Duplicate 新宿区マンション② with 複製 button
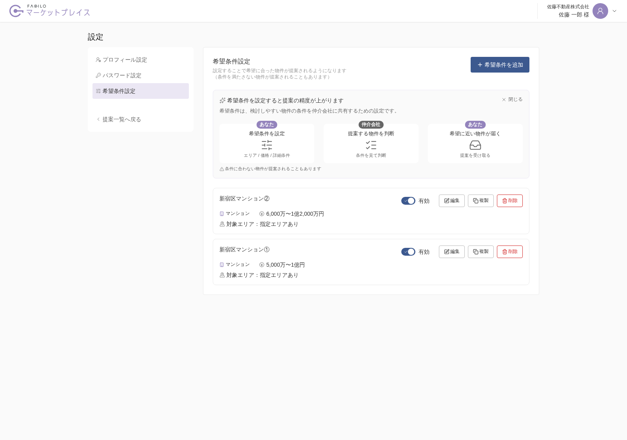Screen dimensions: 627x440 pos(481,201)
